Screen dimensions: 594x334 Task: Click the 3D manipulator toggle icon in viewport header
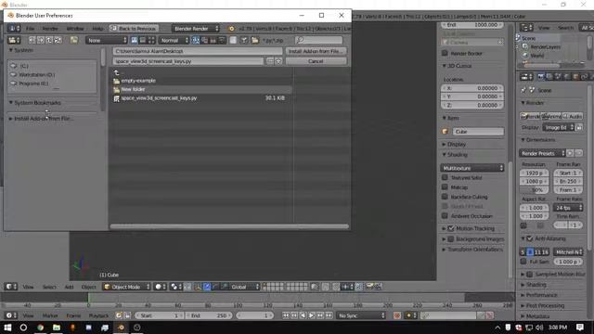[x=198, y=287]
